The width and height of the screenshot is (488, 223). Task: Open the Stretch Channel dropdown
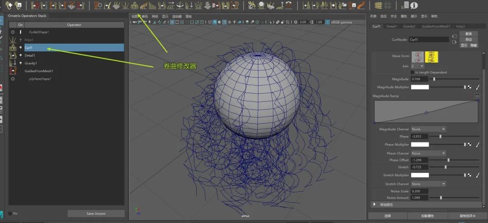point(428,184)
